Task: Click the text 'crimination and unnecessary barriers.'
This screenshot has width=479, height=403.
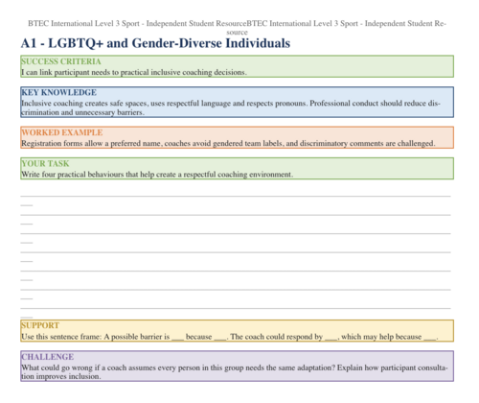Action: [x=82, y=112]
